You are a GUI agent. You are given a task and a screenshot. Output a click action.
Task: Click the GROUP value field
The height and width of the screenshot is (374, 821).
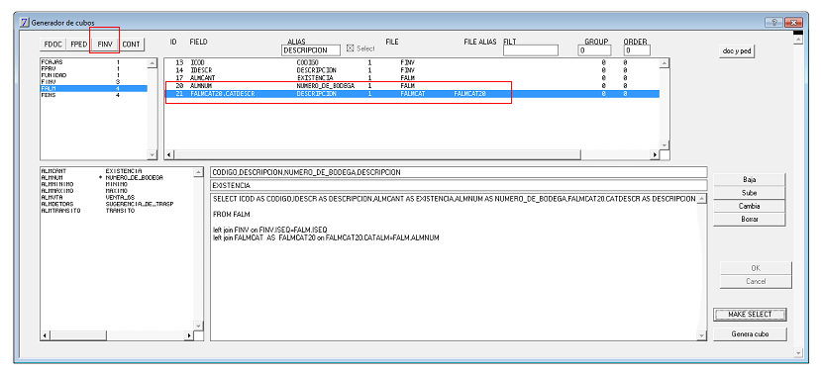point(595,50)
